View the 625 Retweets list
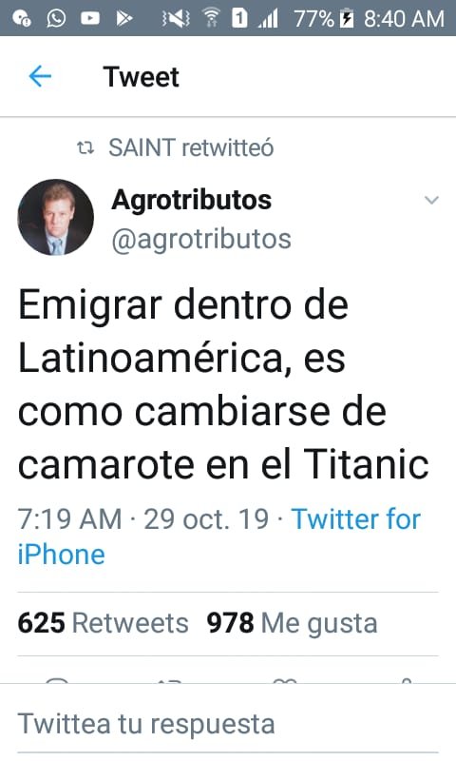 point(103,623)
